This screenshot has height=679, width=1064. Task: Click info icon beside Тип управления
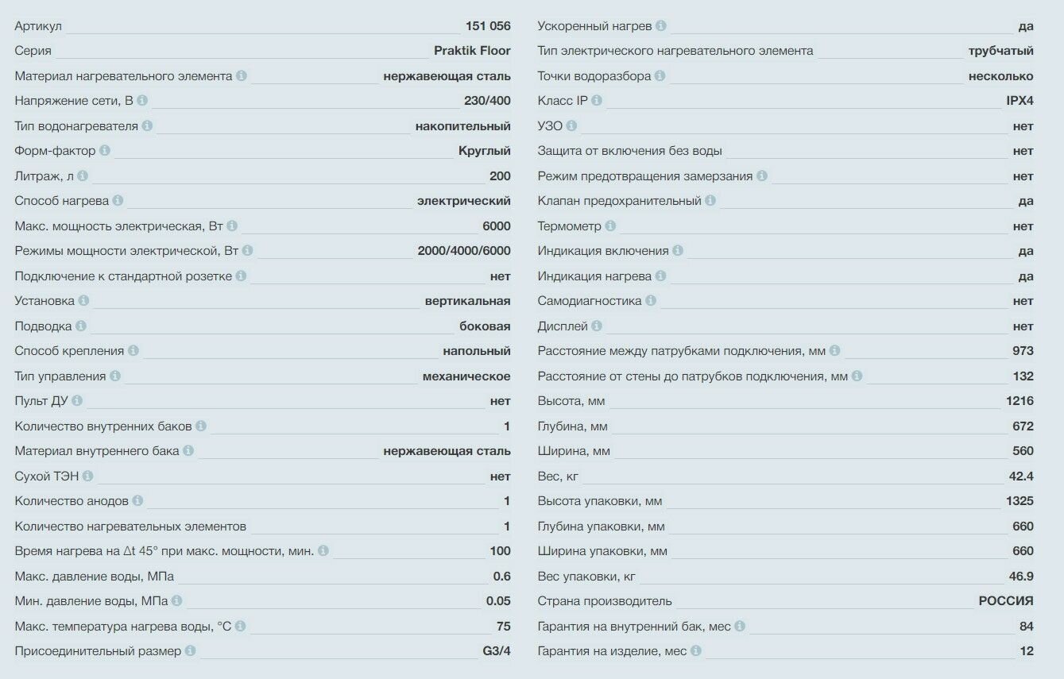pos(115,376)
